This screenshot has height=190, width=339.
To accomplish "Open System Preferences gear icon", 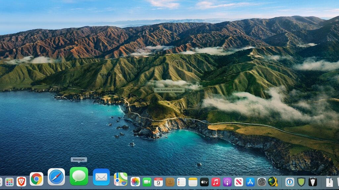I will click(x=262, y=182).
